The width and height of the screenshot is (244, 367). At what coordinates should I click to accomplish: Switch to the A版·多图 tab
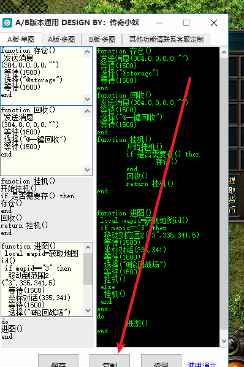pos(61,39)
